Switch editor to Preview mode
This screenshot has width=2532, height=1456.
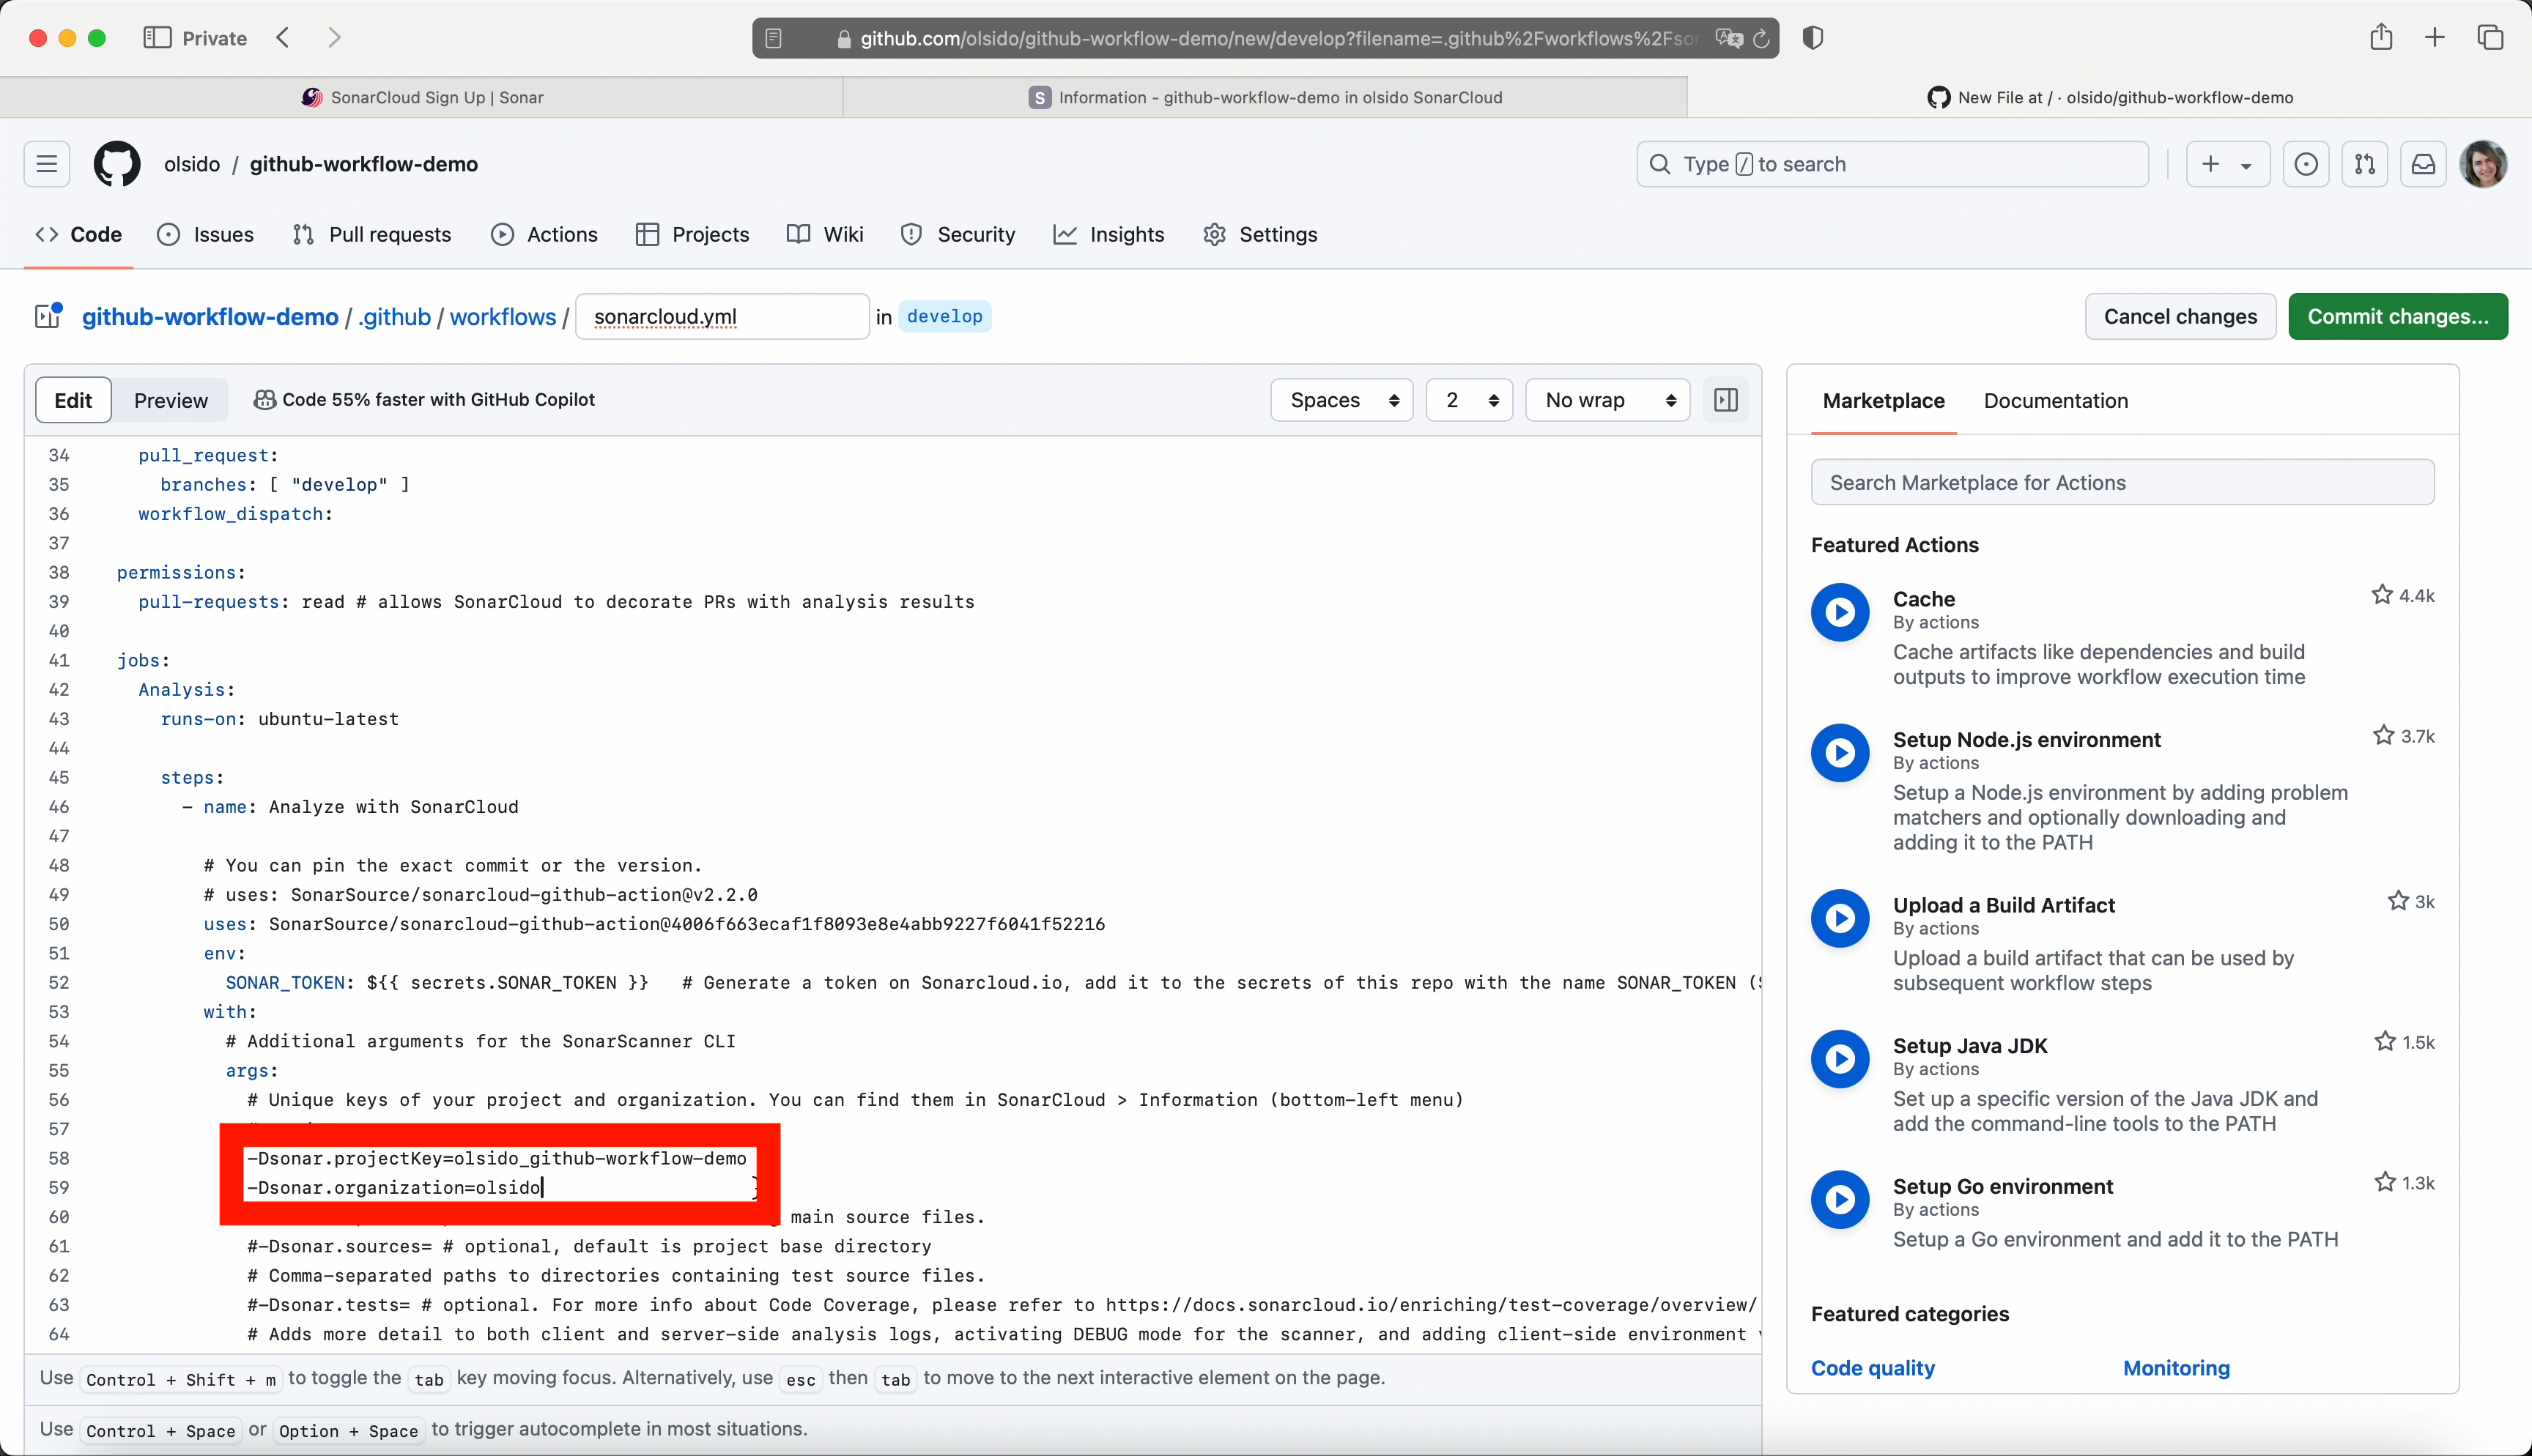171,400
